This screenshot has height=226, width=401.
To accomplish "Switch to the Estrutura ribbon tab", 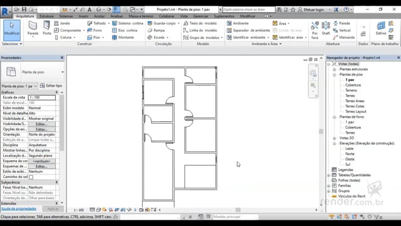I will 46,16.
